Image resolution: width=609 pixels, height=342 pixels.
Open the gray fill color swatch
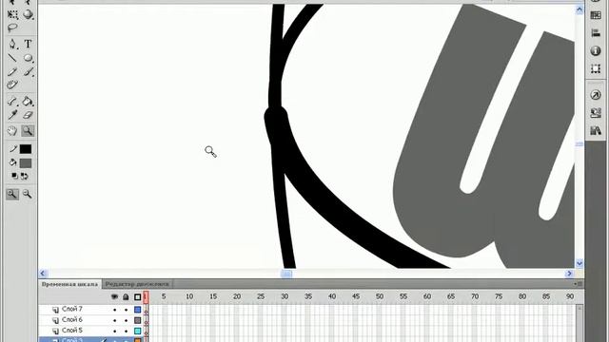click(x=26, y=163)
